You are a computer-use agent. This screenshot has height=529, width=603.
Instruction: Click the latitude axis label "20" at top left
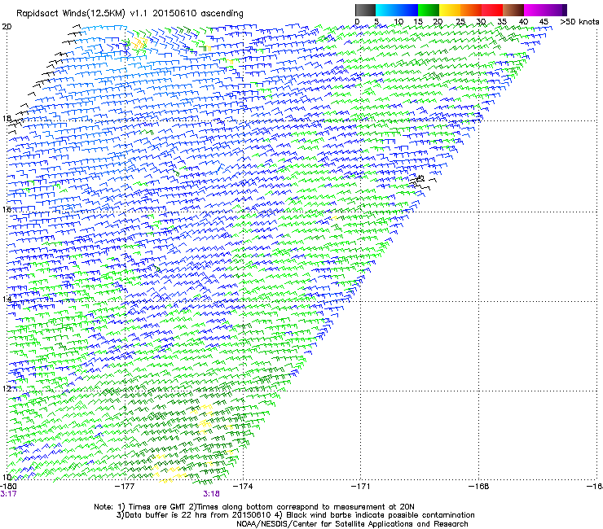[7, 27]
